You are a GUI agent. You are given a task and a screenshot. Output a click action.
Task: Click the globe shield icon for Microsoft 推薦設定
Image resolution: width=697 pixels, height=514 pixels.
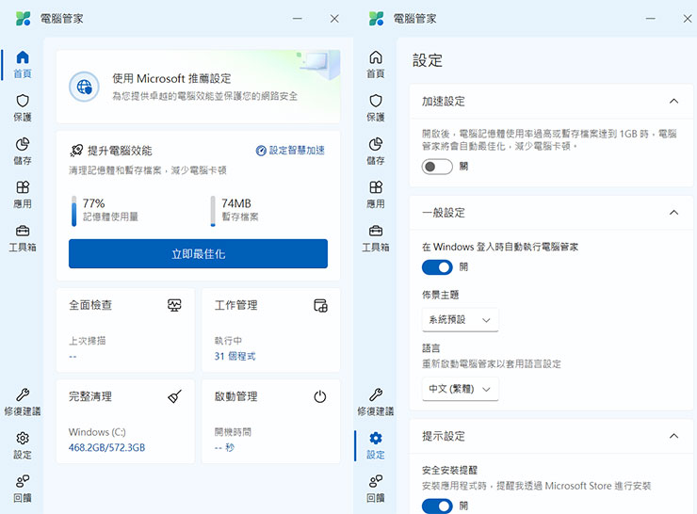84,87
